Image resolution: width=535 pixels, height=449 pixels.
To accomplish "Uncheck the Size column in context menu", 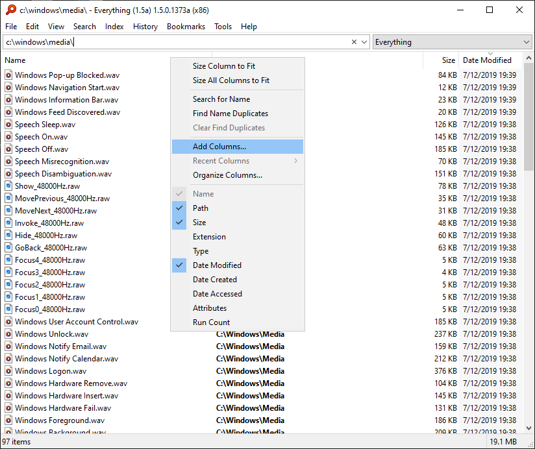I will tap(238, 223).
